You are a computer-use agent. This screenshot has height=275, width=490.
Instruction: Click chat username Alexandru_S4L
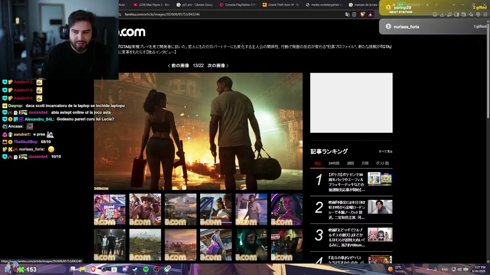click(x=39, y=119)
